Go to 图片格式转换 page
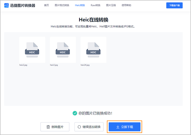Viewport: 191px width, 135px height. pyautogui.click(x=62, y=5)
